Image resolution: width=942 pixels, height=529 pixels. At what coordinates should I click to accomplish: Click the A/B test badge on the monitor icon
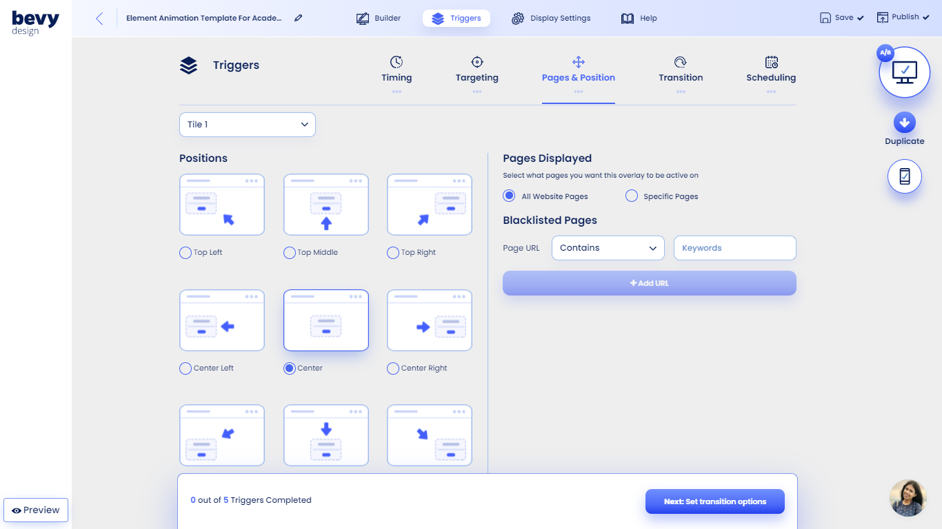coord(885,52)
